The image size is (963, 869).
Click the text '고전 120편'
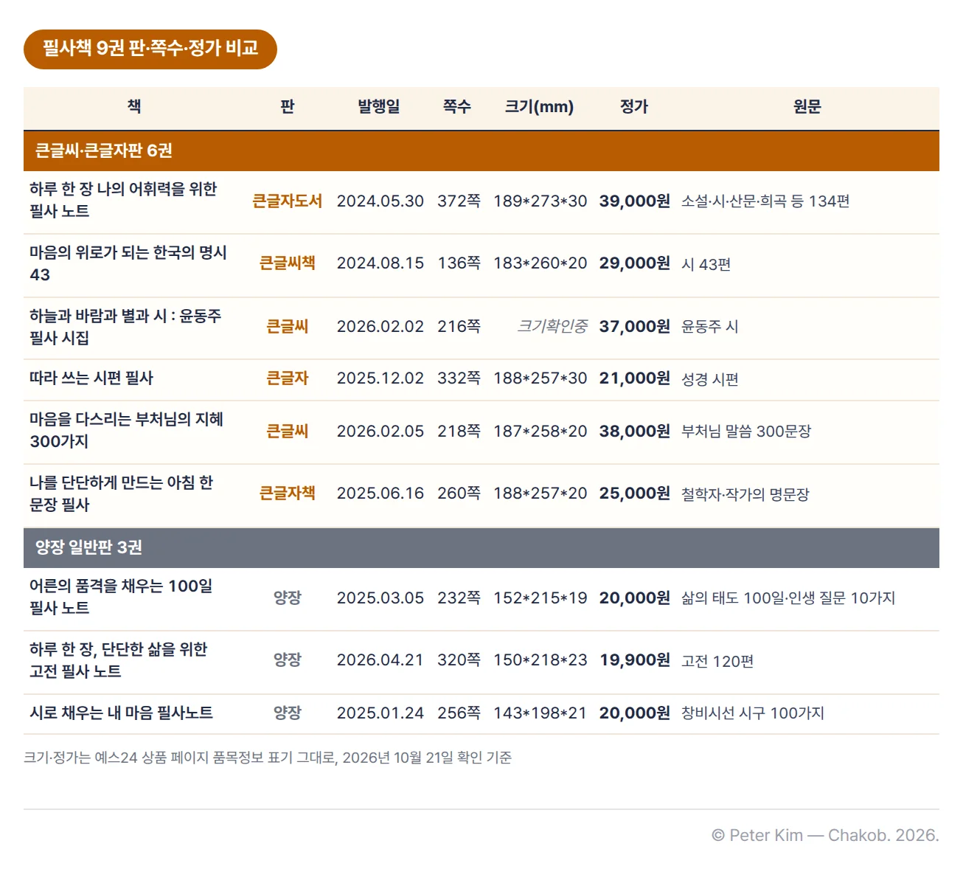point(717,661)
